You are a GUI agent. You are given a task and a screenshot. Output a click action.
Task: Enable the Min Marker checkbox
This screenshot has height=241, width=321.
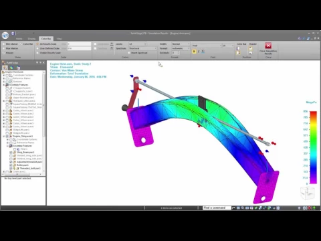[3, 44]
